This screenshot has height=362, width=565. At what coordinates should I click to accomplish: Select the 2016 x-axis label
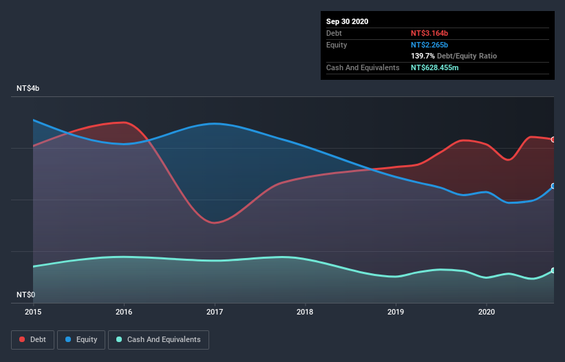coord(124,312)
